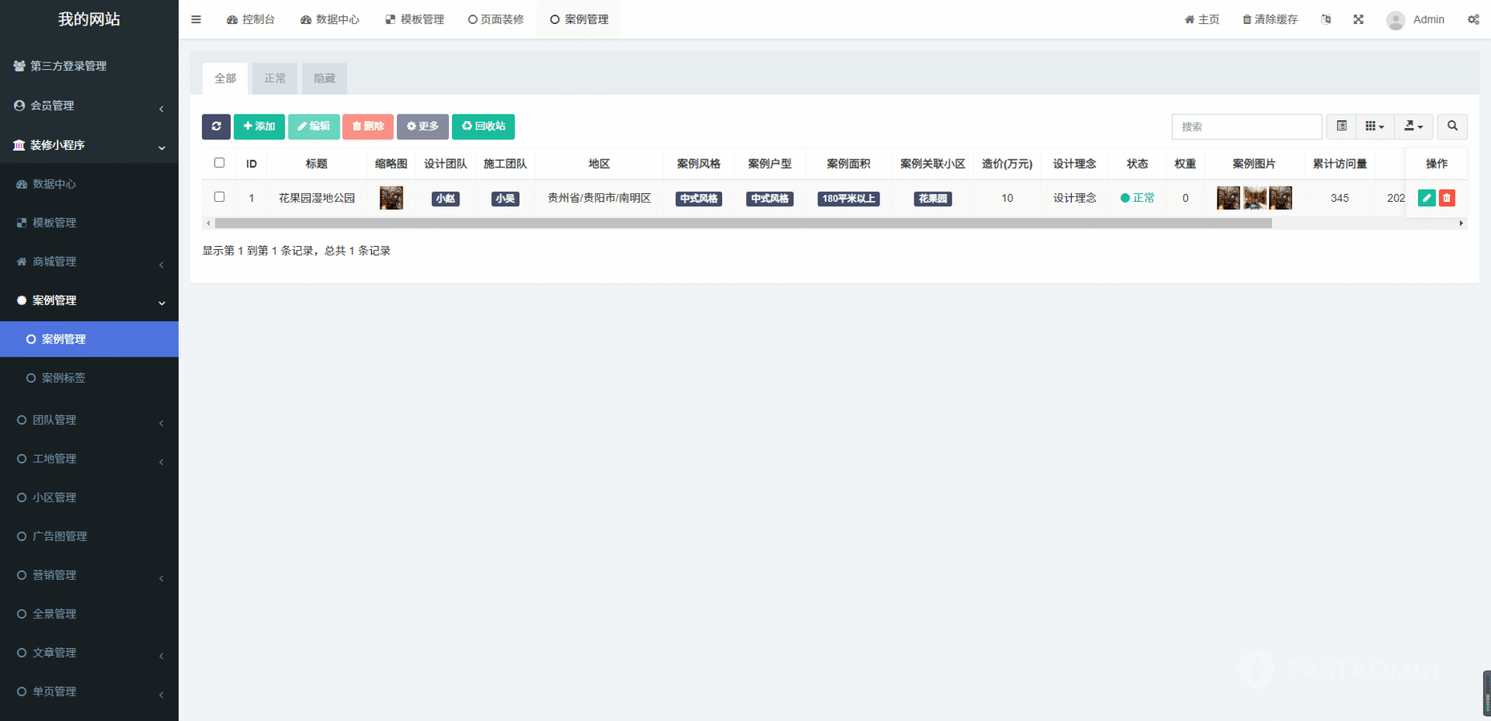The width and height of the screenshot is (1491, 721).
Task: Open the settings gears icon at top right
Action: pos(1473,19)
